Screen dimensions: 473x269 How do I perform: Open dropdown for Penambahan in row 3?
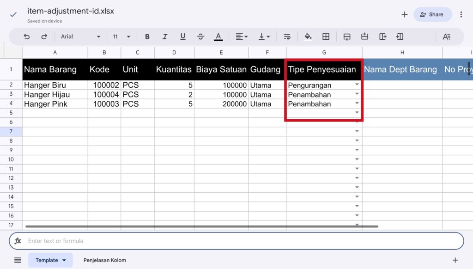(x=357, y=94)
